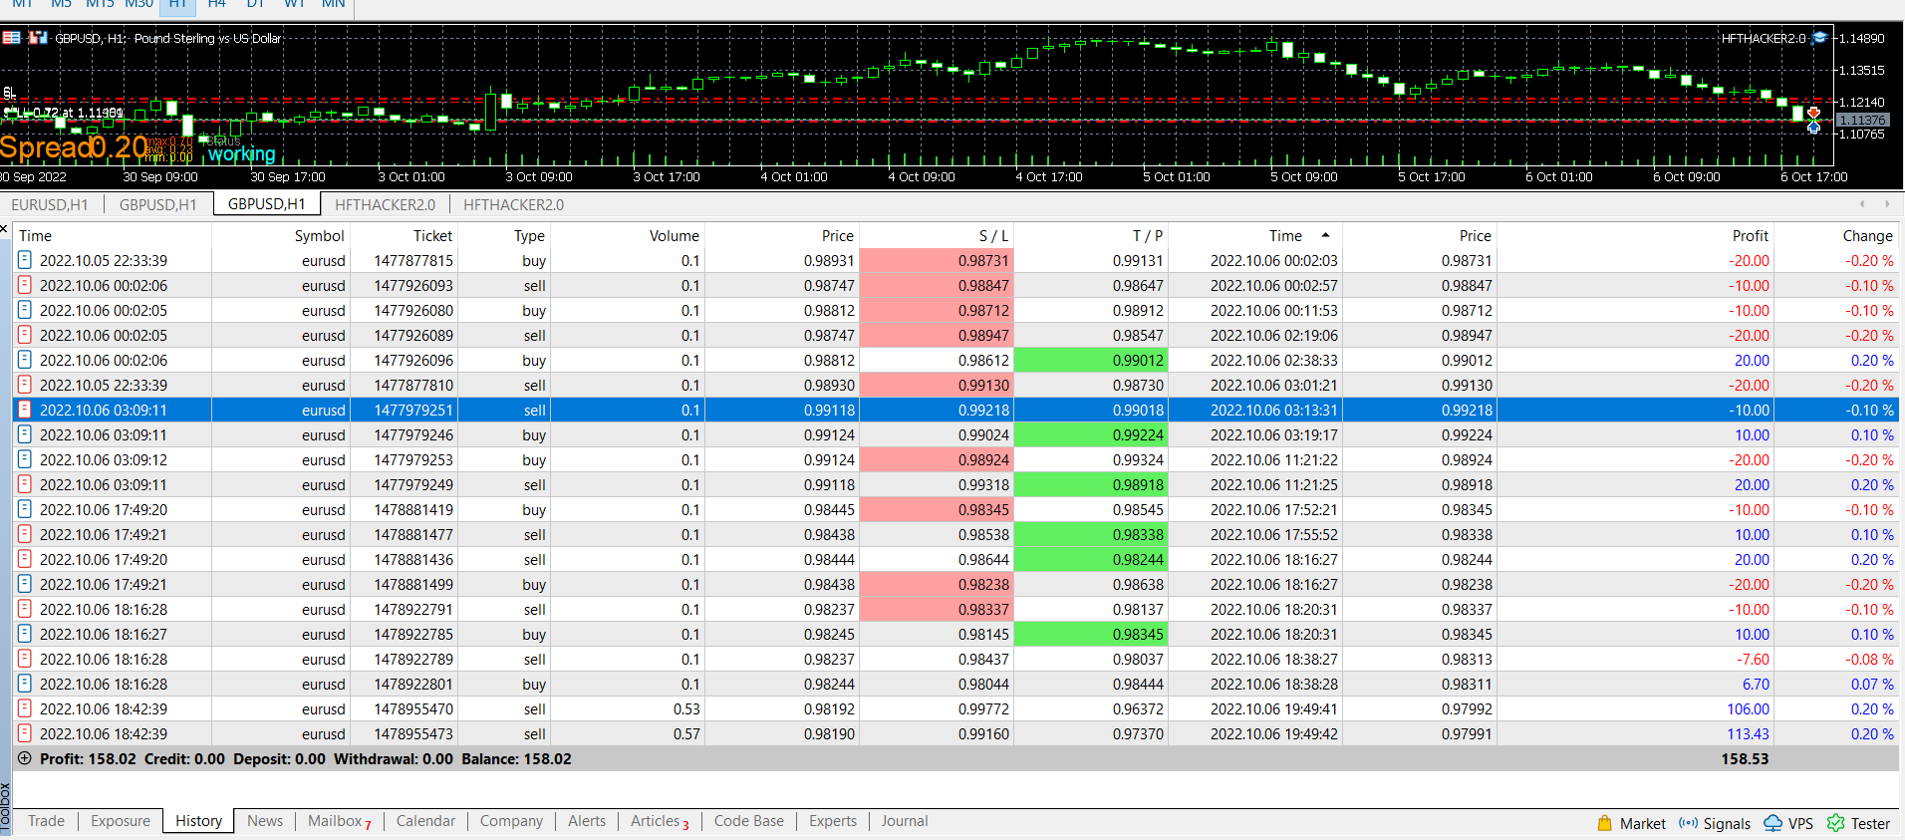Click the 1.11376 current price label
The width and height of the screenshot is (1905, 840).
click(1861, 120)
